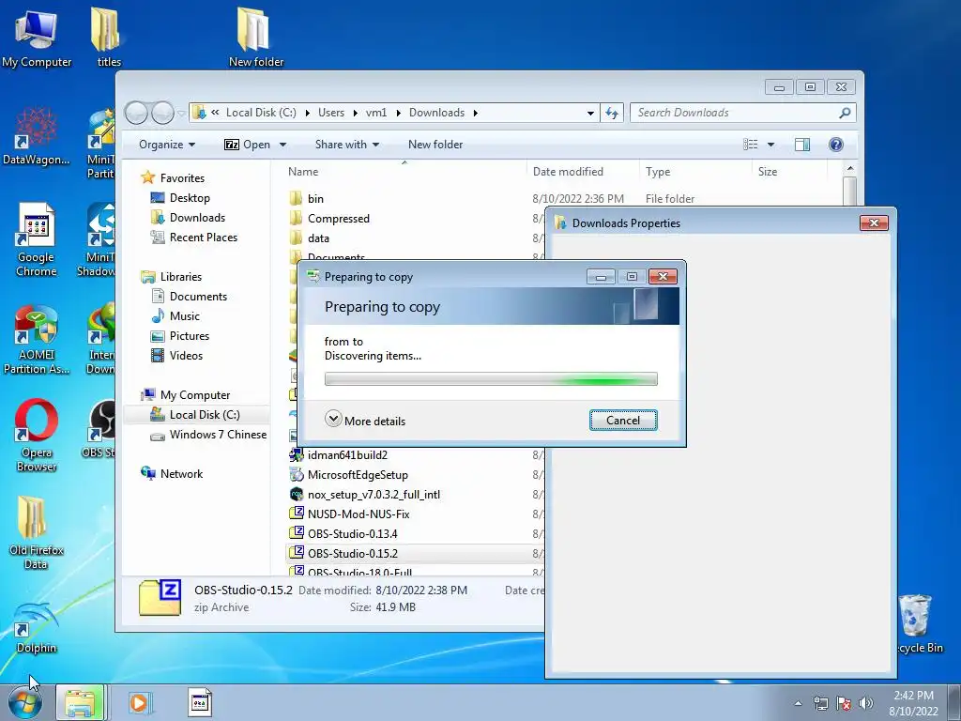961x721 pixels.
Task: Toggle the Explorer preview pane button
Action: point(801,145)
